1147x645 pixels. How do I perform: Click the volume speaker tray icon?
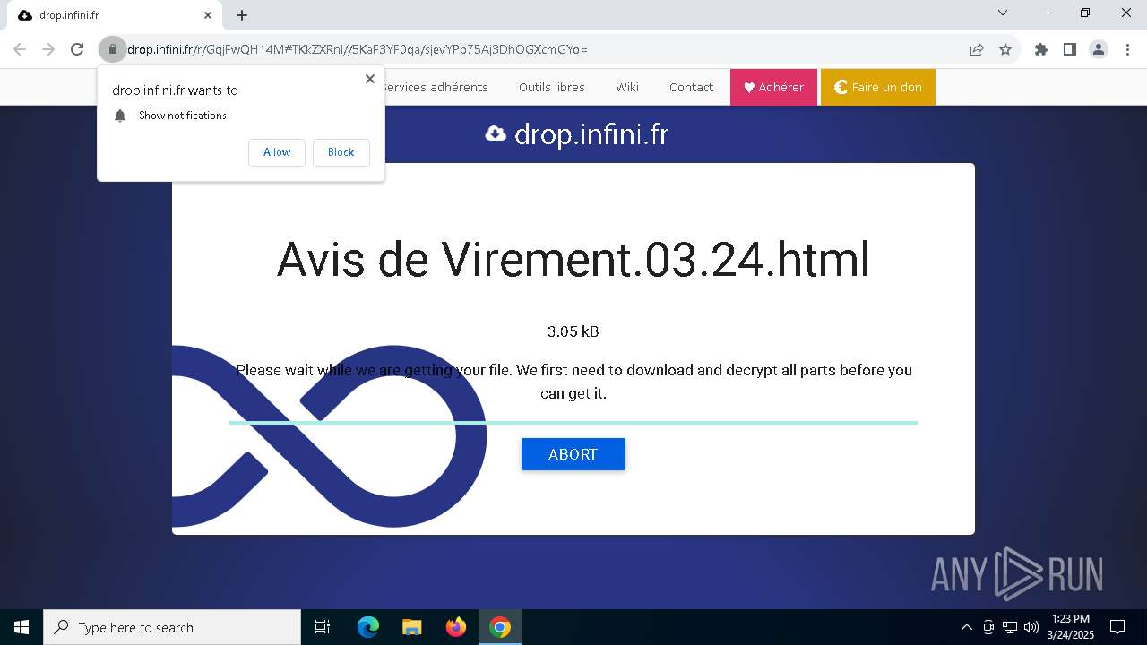click(x=1031, y=627)
